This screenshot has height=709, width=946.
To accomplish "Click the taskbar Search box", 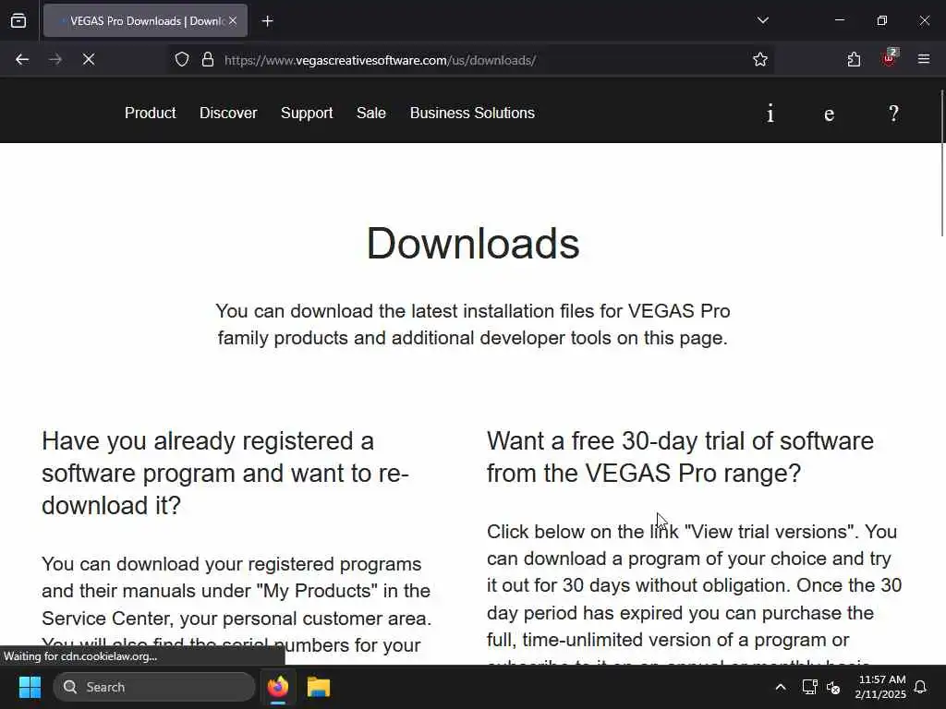I will pyautogui.click(x=154, y=687).
